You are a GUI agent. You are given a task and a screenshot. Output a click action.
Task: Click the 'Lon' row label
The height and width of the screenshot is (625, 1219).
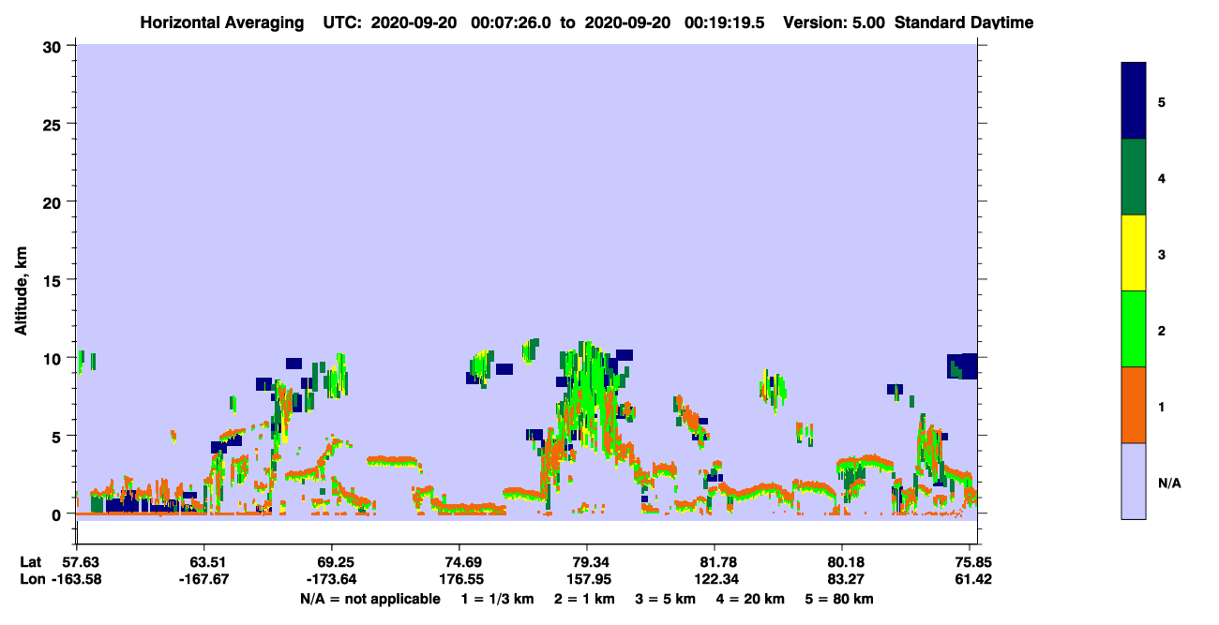click(x=32, y=579)
